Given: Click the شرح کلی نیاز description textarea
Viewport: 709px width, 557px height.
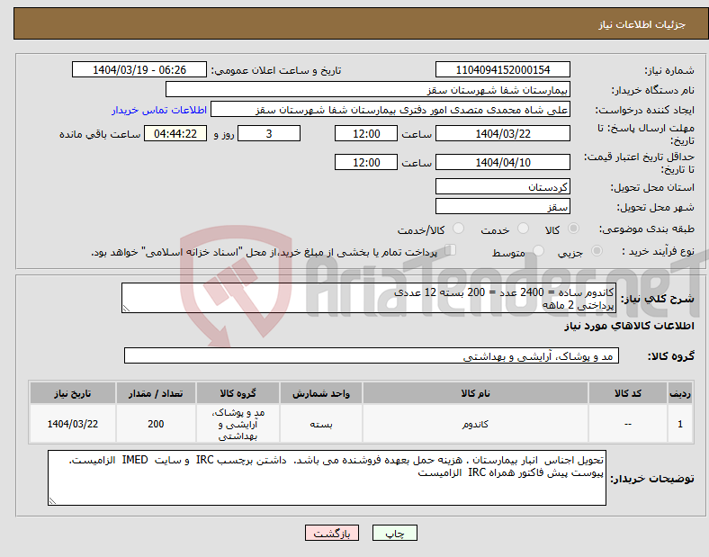Looking at the screenshot, I should click(x=368, y=298).
